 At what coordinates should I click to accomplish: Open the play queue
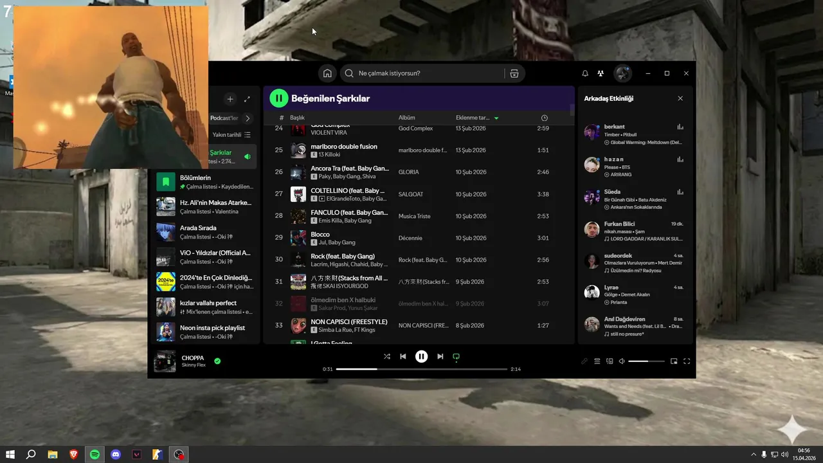click(x=597, y=361)
